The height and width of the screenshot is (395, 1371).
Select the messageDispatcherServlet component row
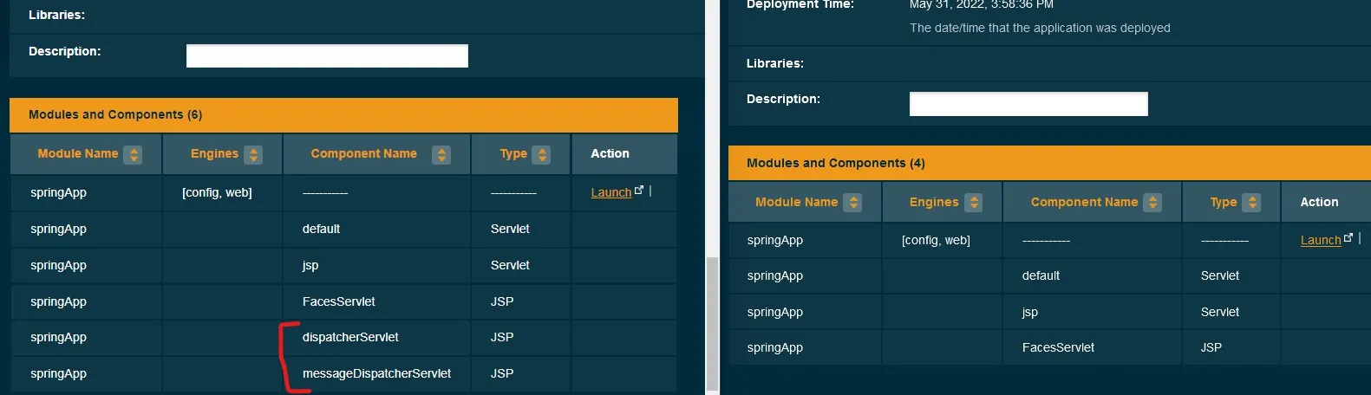[x=376, y=373]
